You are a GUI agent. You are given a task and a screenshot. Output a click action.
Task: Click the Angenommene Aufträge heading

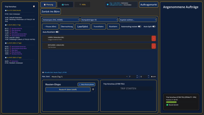(181, 7)
